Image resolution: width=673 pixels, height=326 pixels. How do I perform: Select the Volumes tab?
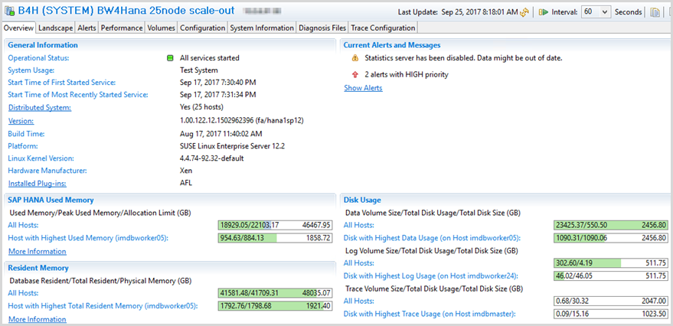(162, 28)
